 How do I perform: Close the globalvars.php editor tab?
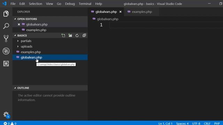[121, 12]
